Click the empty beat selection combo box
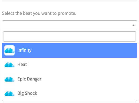The height and width of the screenshot is (103, 139). (69, 25)
